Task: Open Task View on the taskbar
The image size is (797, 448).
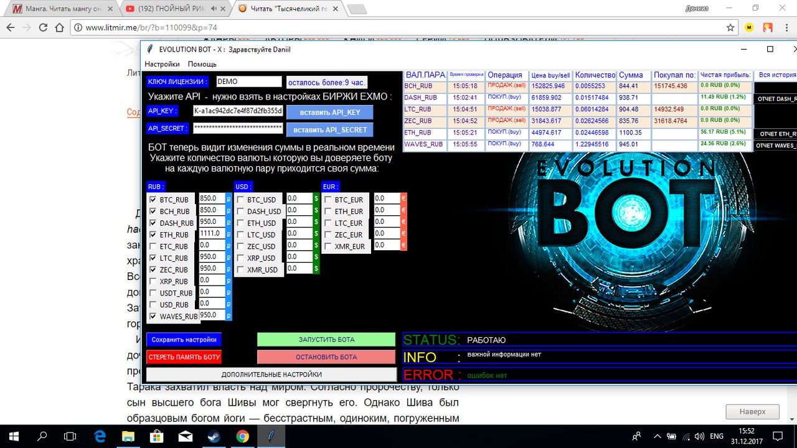Action: (x=70, y=436)
